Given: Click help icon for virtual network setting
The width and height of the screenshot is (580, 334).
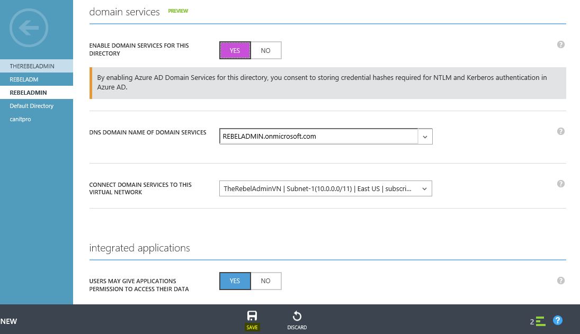Looking at the screenshot, I should (x=561, y=184).
